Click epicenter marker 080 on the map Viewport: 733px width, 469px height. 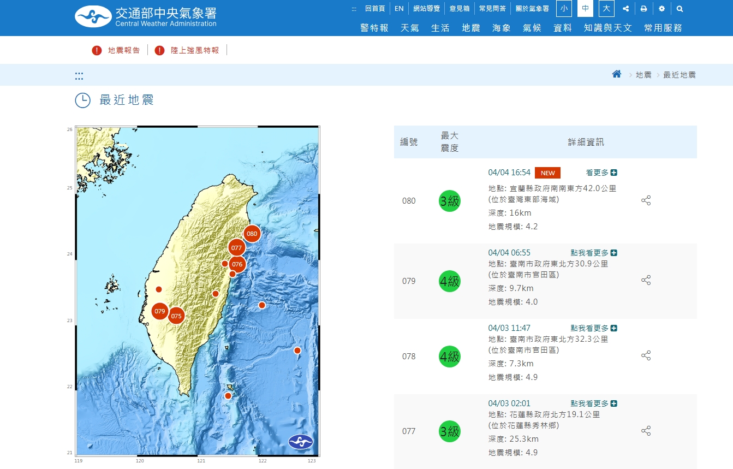(x=252, y=234)
